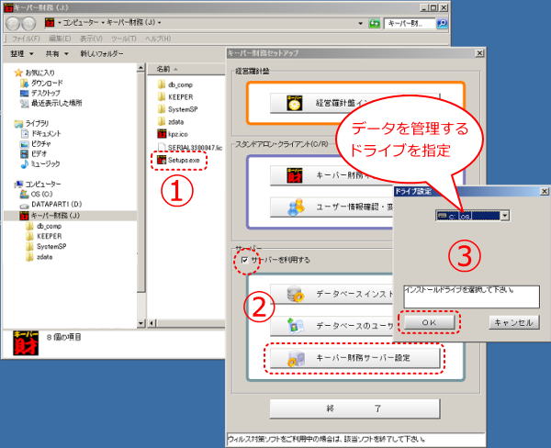Image resolution: width=551 pixels, height=448 pixels.
Task: Open the ツール(T) menu
Action: (x=124, y=39)
